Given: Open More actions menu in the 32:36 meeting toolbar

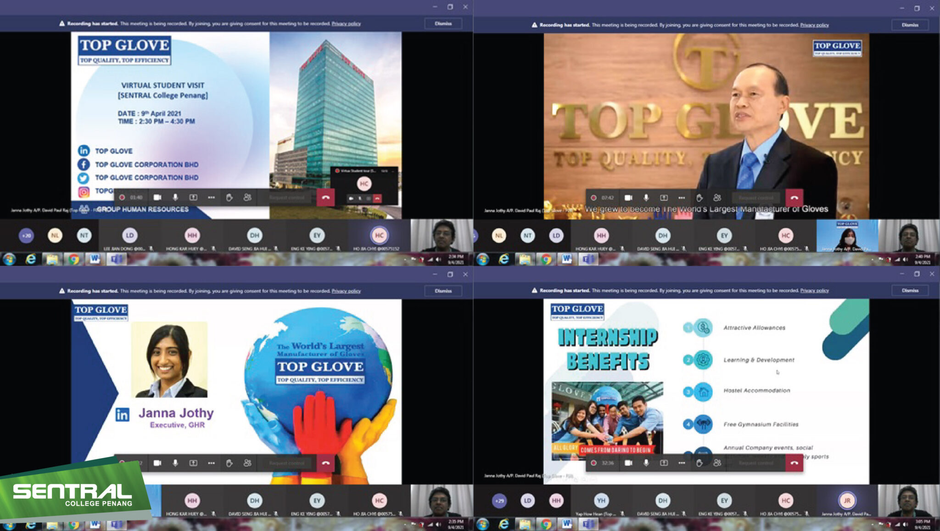Looking at the screenshot, I should (682, 463).
